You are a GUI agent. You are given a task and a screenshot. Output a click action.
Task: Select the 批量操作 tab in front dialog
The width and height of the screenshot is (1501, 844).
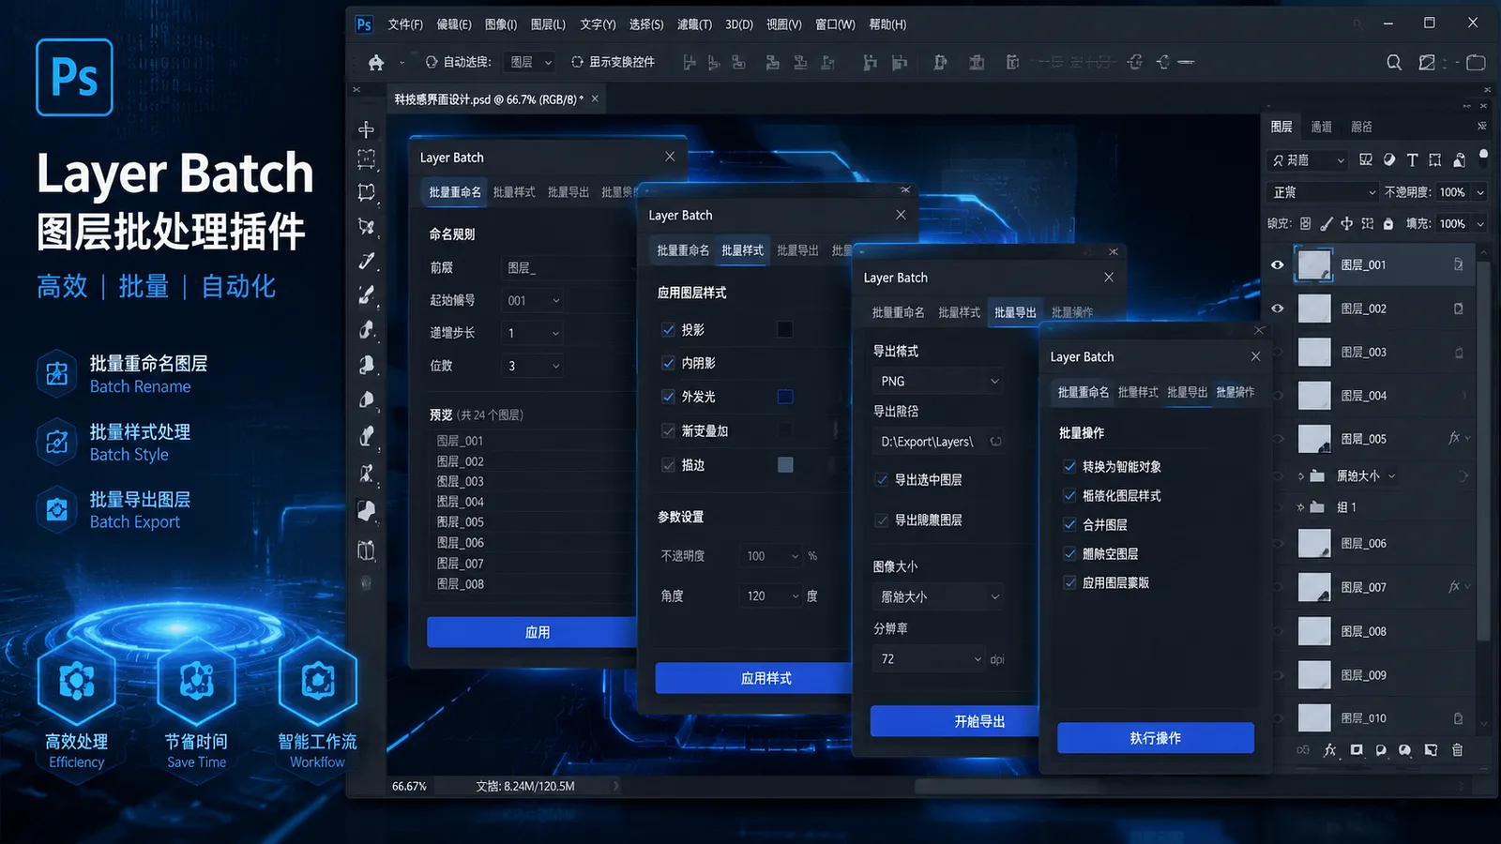point(1235,392)
